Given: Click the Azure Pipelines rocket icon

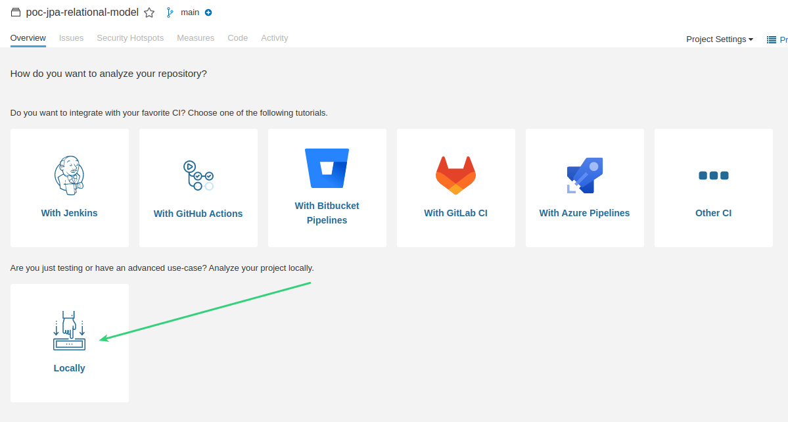Looking at the screenshot, I should click(x=584, y=176).
